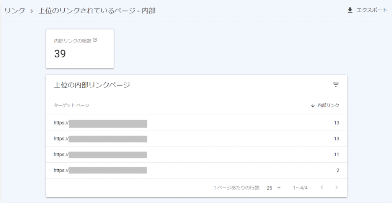
Task: Open help icon beside 内部リンクの総数
Action: 95,40
